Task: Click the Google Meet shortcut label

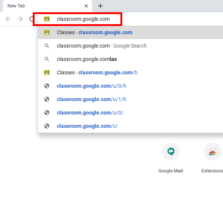Action: 171,171
